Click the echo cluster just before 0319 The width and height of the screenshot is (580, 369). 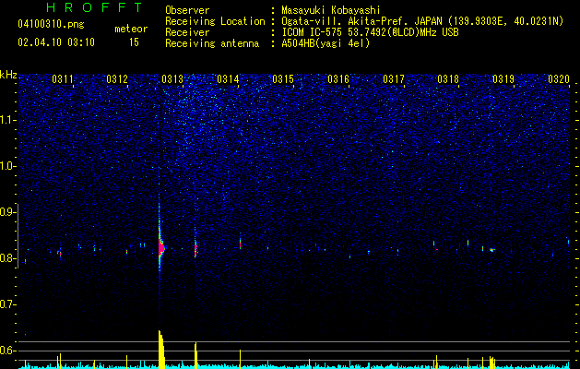pyautogui.click(x=492, y=250)
